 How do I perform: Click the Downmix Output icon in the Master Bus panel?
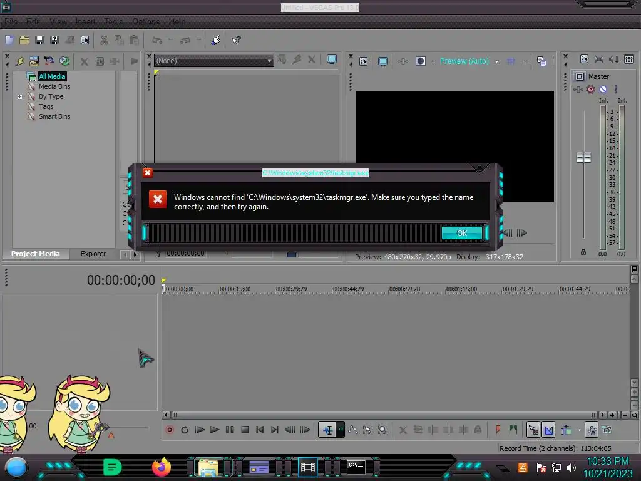(x=599, y=59)
